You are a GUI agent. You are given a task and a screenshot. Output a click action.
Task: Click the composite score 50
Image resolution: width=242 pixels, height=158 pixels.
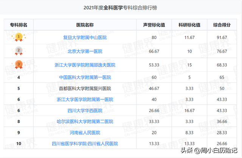pyautogui.click(x=222, y=88)
